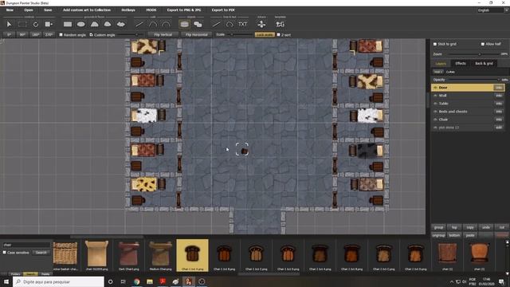The width and height of the screenshot is (510, 287).
Task: Select the straight wall line tool
Action: click(x=139, y=25)
